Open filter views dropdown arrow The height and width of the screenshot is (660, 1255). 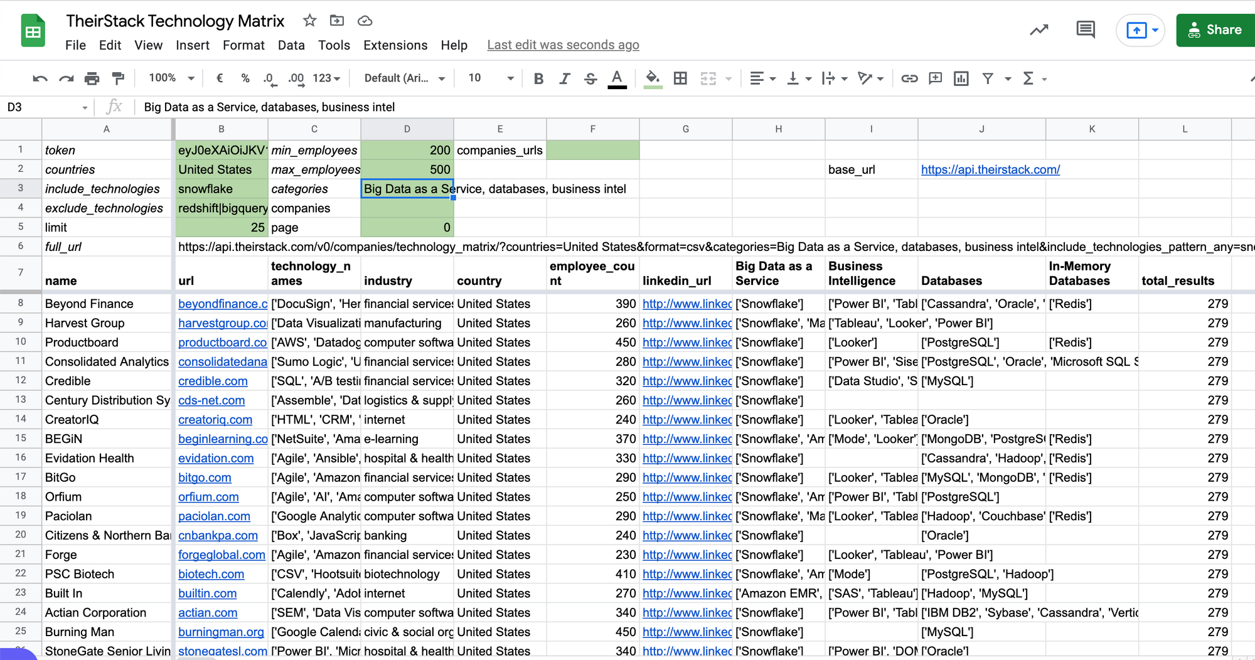(1008, 78)
